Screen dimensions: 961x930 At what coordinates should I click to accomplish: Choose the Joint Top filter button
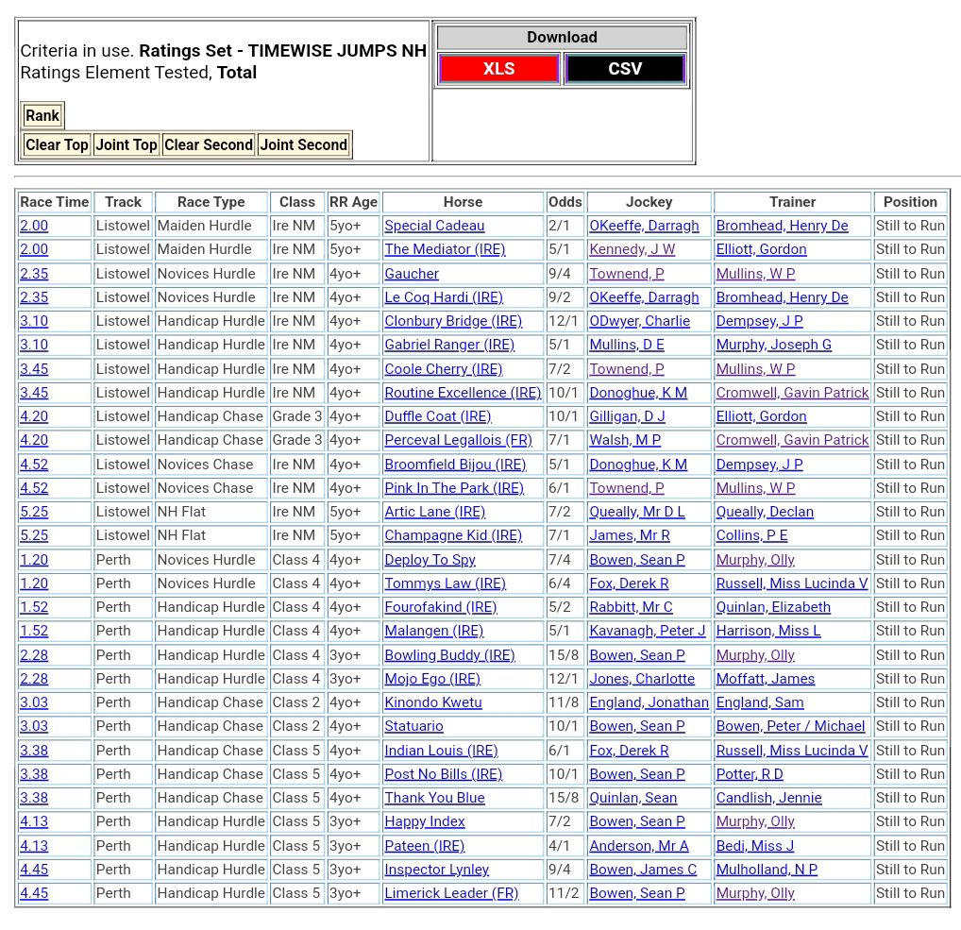[x=126, y=144]
